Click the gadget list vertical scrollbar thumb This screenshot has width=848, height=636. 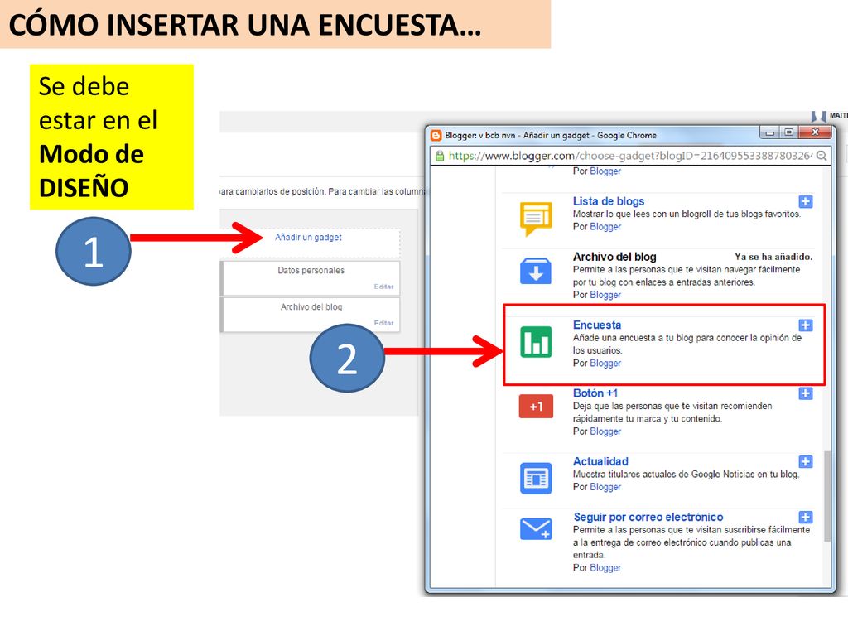[827, 496]
